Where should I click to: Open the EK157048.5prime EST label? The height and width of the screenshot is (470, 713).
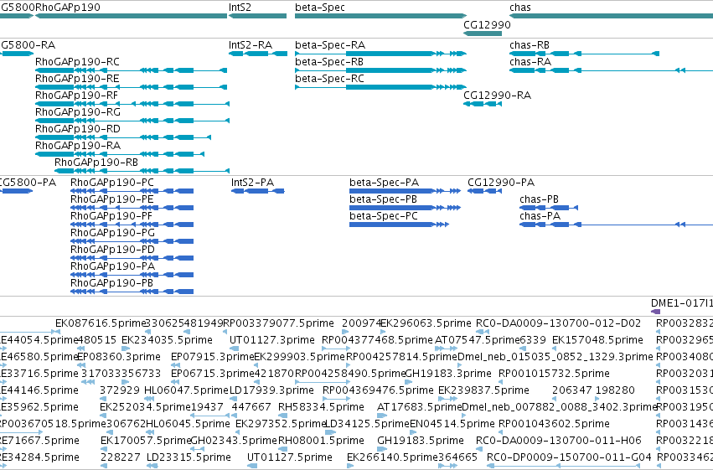pos(597,340)
